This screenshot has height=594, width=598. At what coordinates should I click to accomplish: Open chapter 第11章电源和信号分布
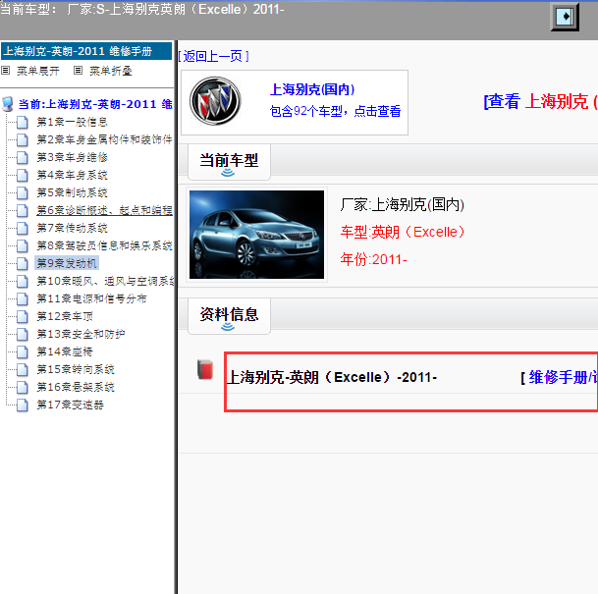[91, 298]
